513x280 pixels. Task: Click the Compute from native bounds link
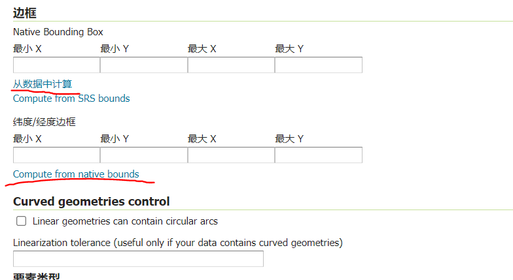tap(76, 174)
